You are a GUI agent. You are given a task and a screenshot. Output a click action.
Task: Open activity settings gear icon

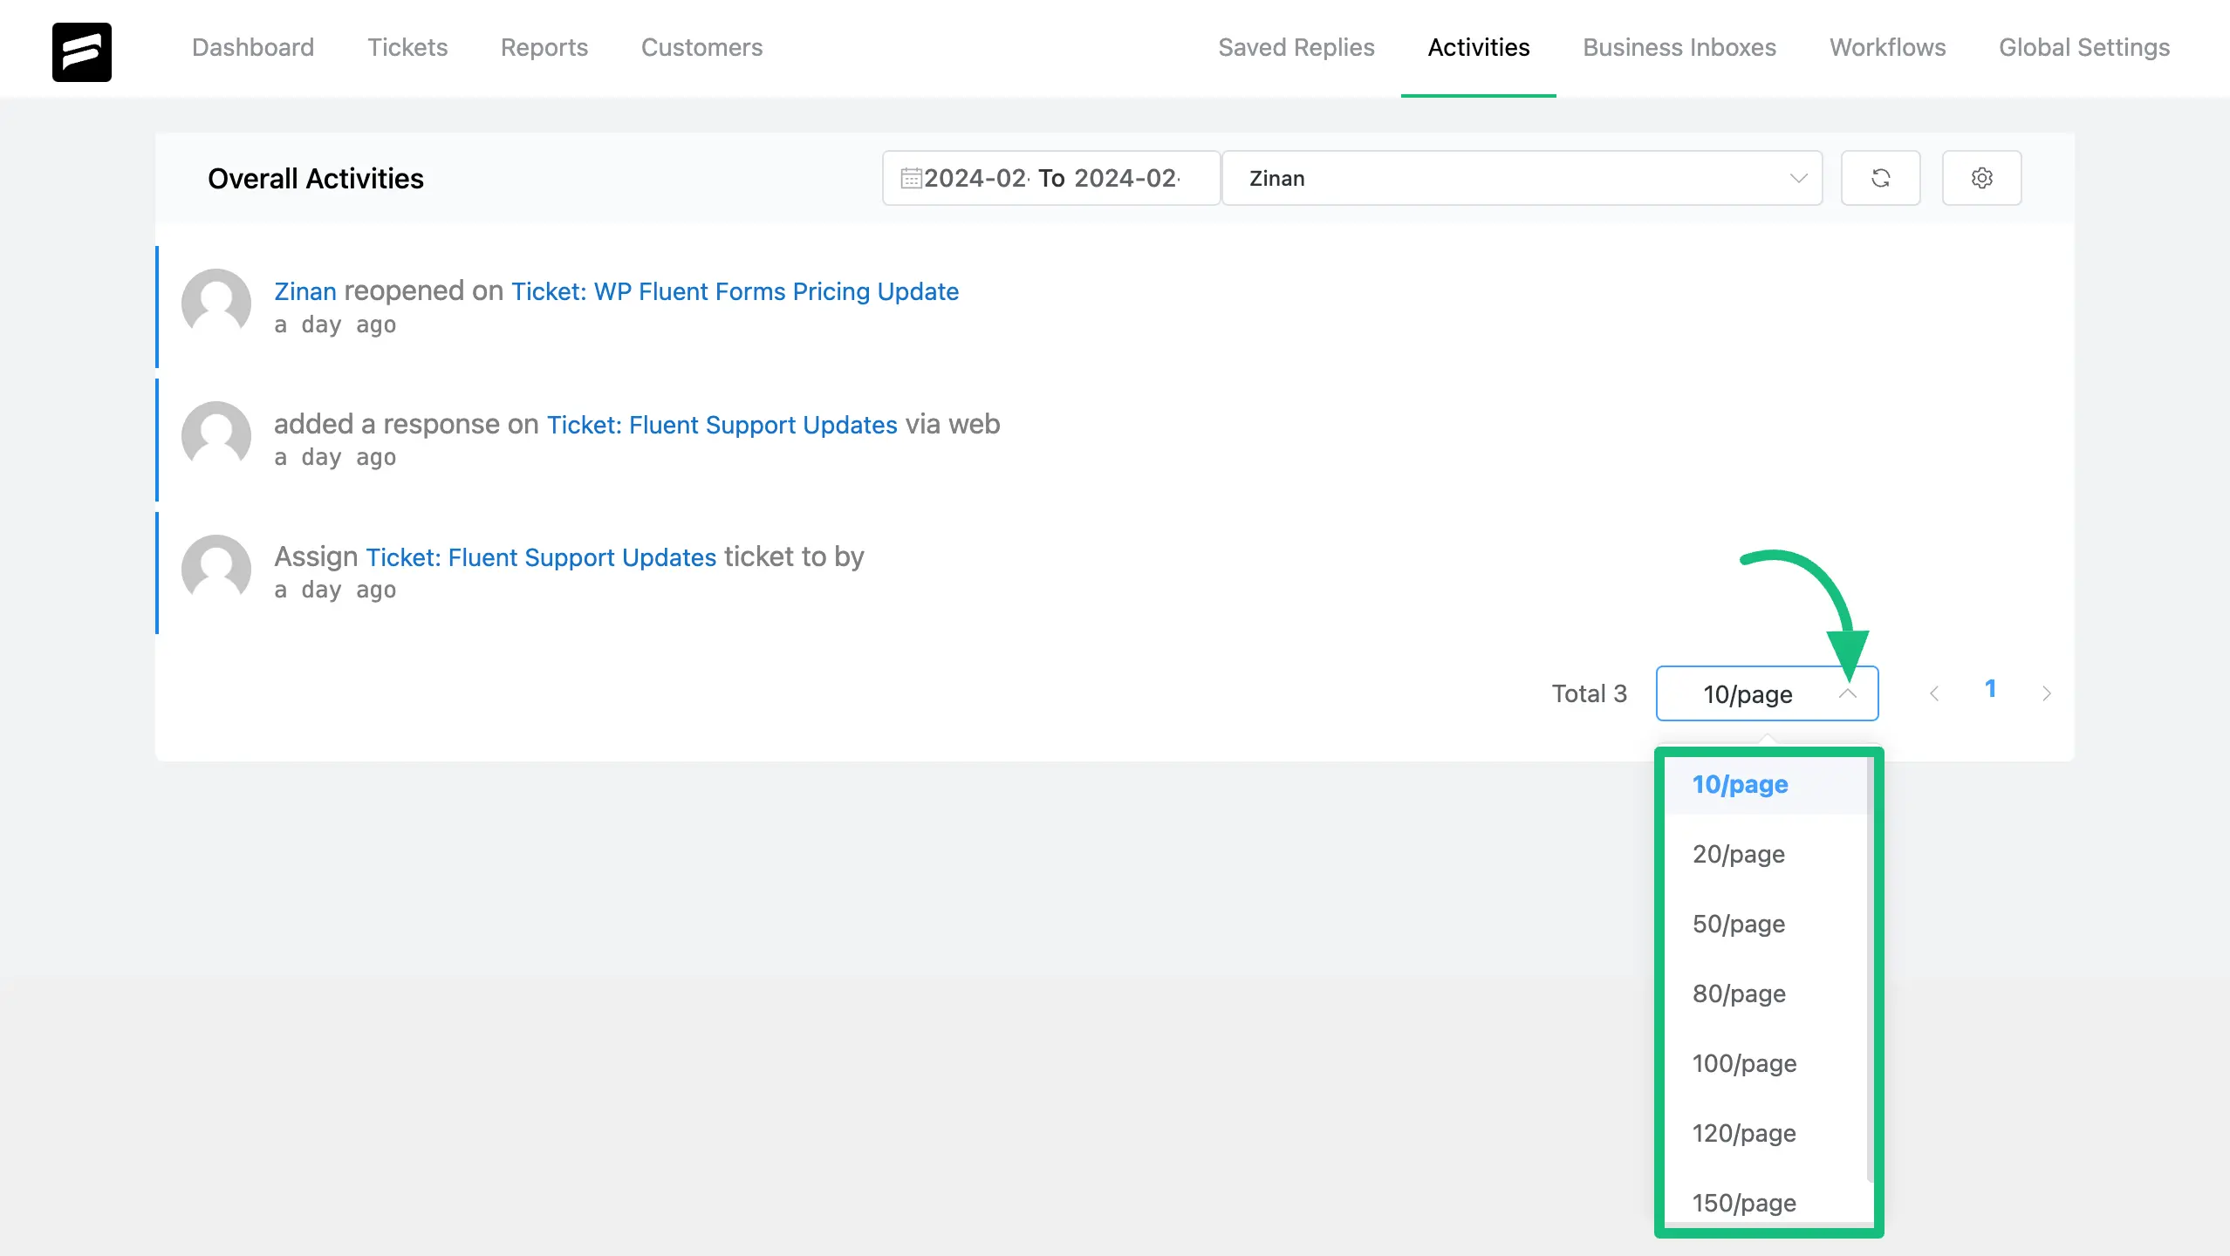click(x=1981, y=178)
